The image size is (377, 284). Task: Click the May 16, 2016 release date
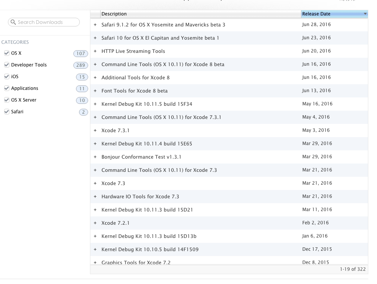tap(317, 104)
